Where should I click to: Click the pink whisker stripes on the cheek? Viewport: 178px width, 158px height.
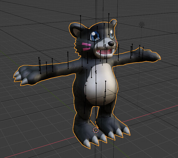[87, 47]
